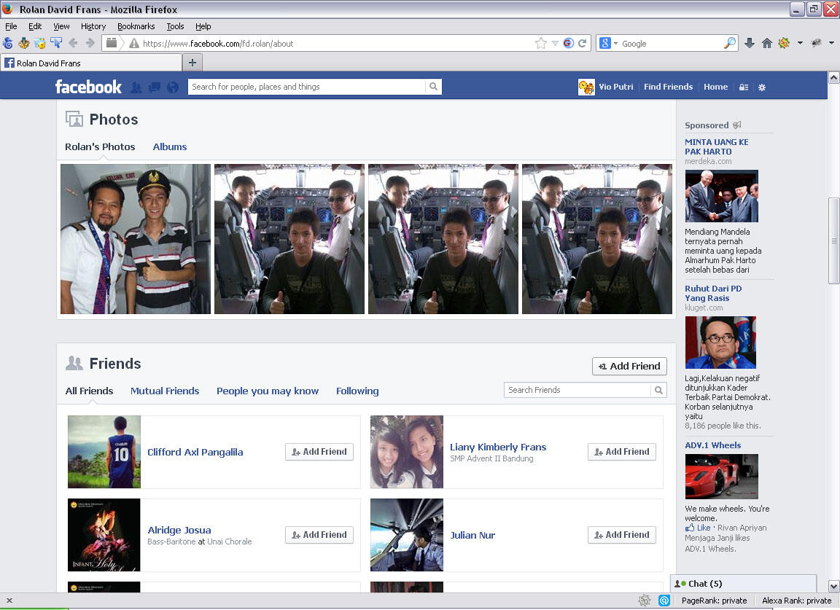Open the Following tab
This screenshot has width=840, height=610.
point(357,391)
